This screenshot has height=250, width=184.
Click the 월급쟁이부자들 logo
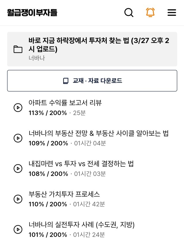(x=32, y=12)
